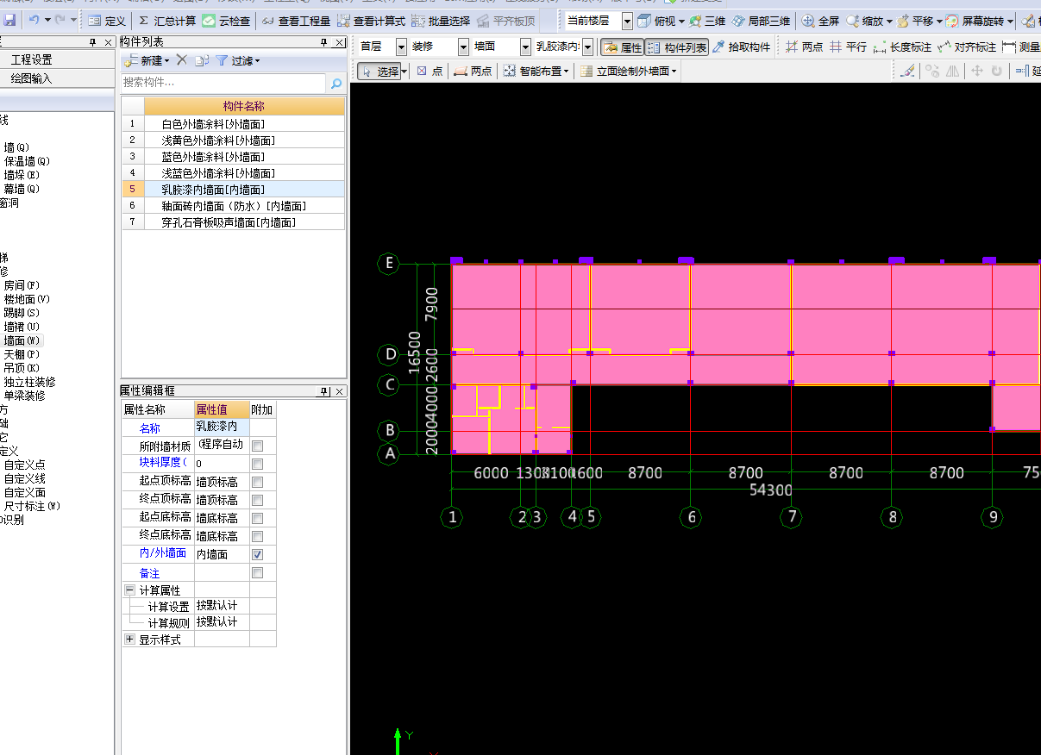Select 两点 two-point axis tool
The width and height of the screenshot is (1041, 755).
[805, 47]
